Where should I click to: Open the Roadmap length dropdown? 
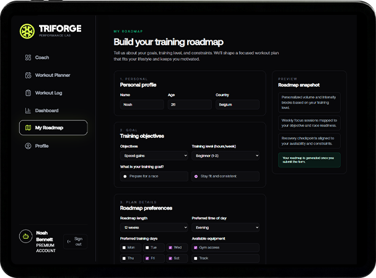154,227
